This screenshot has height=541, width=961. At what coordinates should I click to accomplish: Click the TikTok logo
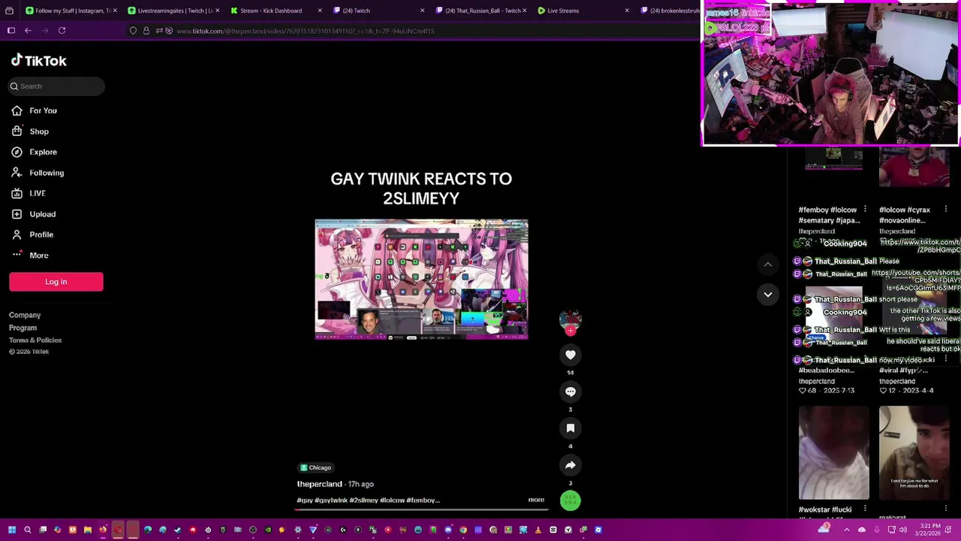tap(39, 61)
